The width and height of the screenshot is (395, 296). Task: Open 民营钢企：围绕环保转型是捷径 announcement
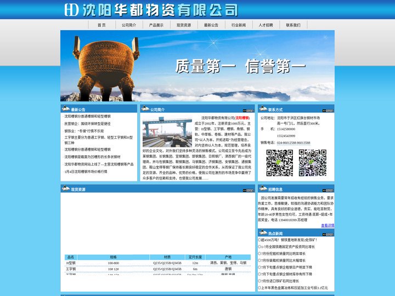(87, 124)
